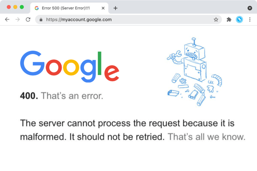The width and height of the screenshot is (257, 171).
Task: Expand the tab search dropdown arrow
Action: click(250, 8)
